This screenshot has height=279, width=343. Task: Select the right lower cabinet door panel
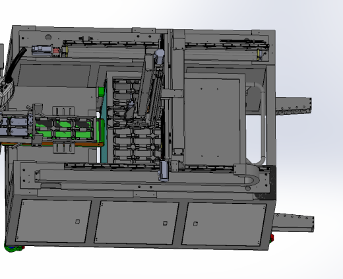tap(224, 224)
